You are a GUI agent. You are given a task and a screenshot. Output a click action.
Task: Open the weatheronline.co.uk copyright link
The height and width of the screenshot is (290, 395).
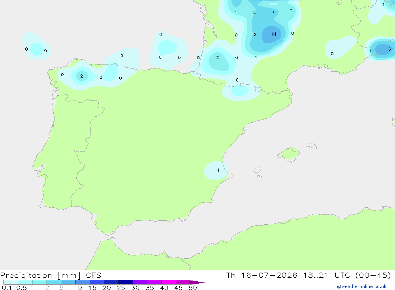(x=361, y=286)
